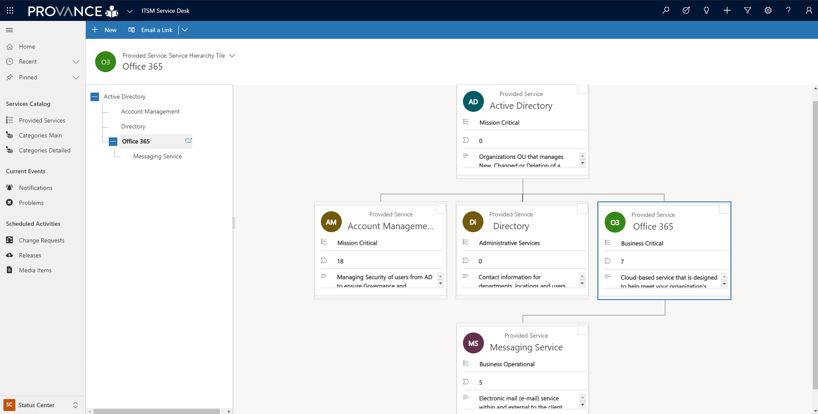Image resolution: width=818 pixels, height=414 pixels.
Task: Select Account Management in tree
Action: pyautogui.click(x=150, y=111)
